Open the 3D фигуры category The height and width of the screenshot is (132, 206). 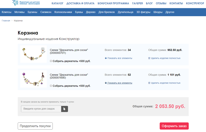click(143, 12)
